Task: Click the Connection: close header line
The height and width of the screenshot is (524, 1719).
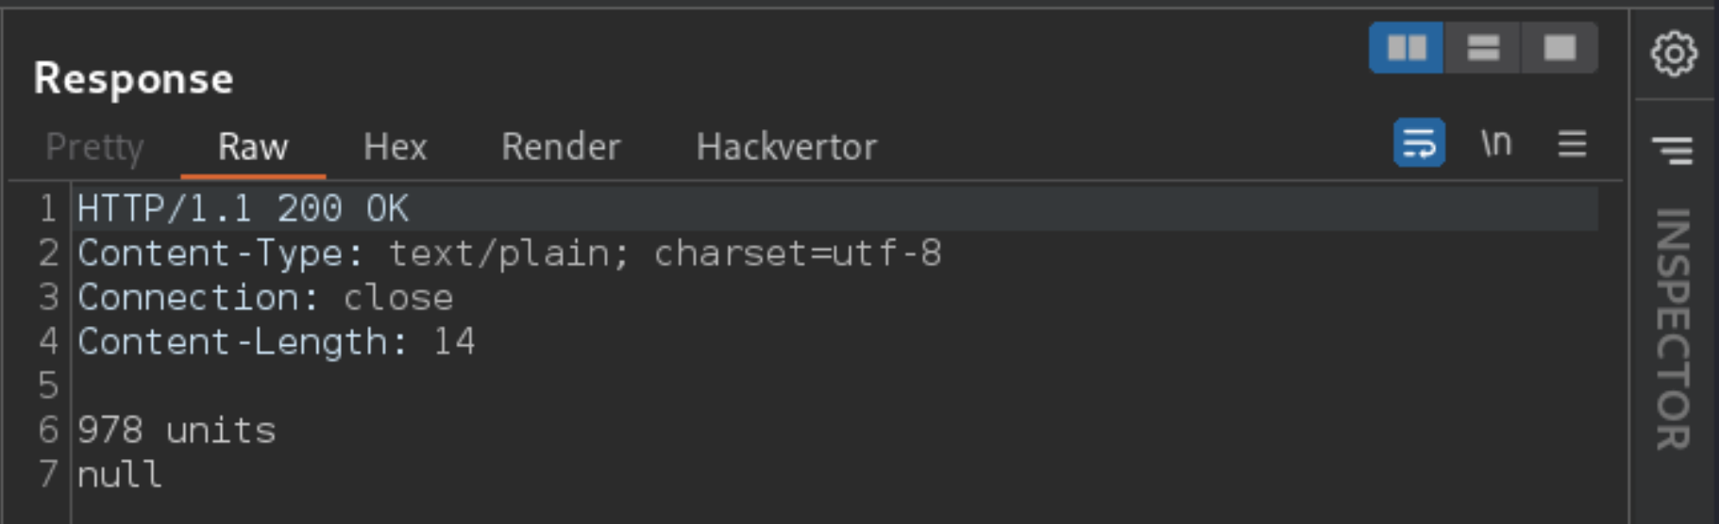Action: 265,298
